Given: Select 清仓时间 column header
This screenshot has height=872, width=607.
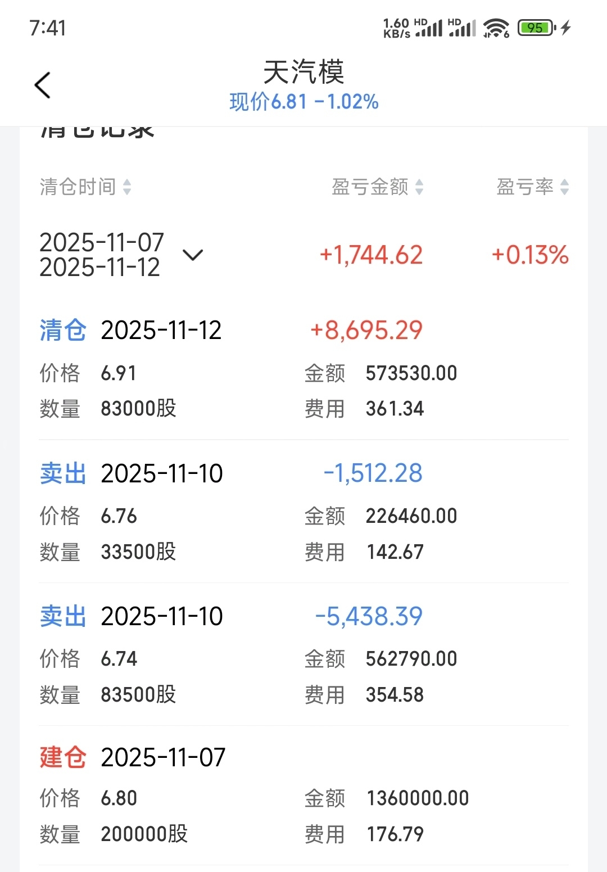Looking at the screenshot, I should pyautogui.click(x=78, y=187).
